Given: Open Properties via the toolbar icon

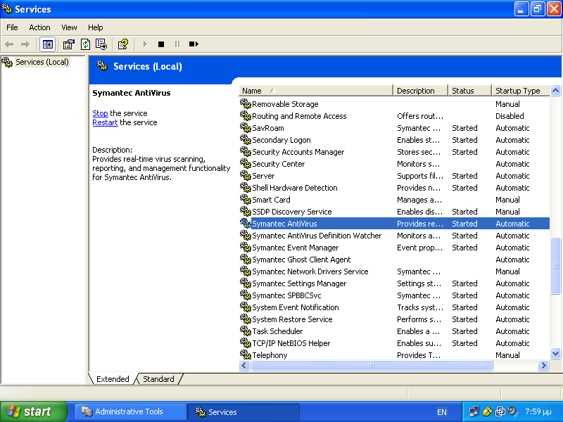Looking at the screenshot, I should click(68, 44).
